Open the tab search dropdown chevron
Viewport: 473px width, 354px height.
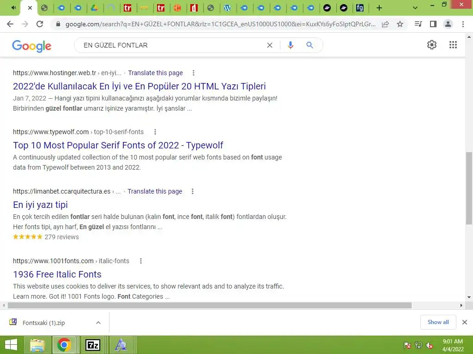(415, 8)
